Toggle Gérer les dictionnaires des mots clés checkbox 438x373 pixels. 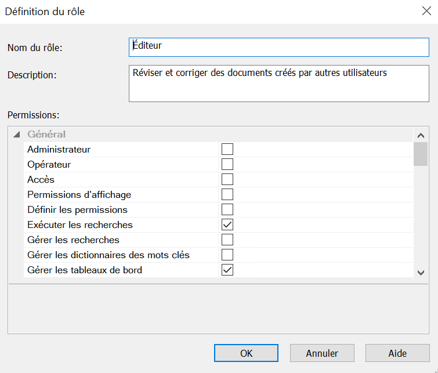point(227,255)
